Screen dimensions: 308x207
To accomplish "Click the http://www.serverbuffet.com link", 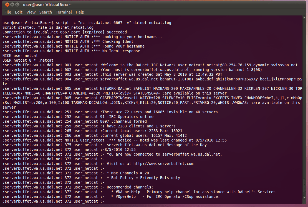I will point(164,163).
